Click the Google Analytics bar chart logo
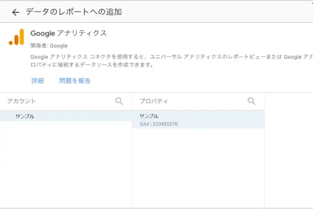Screen dimensions: 313x223 pos(16,37)
